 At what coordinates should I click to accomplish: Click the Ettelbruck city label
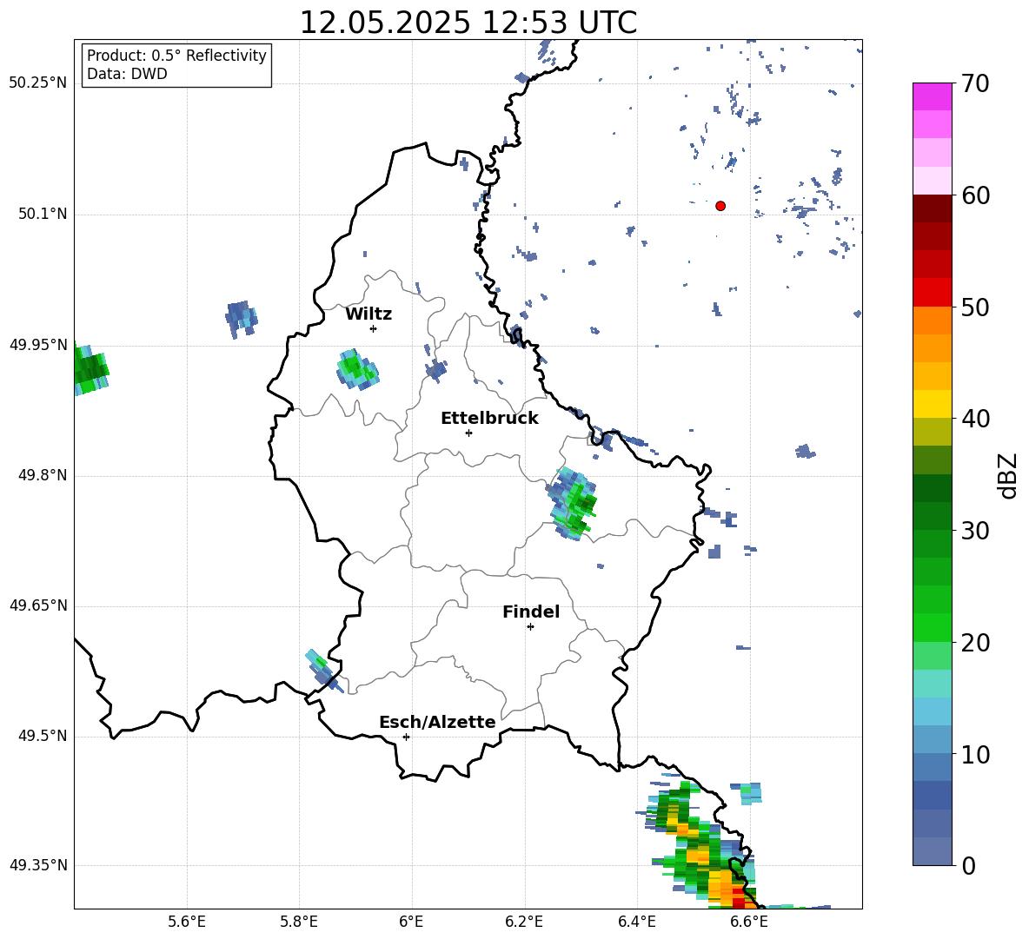(489, 419)
